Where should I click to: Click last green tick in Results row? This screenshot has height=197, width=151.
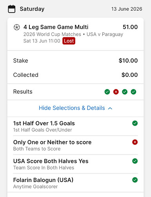[x=133, y=92]
